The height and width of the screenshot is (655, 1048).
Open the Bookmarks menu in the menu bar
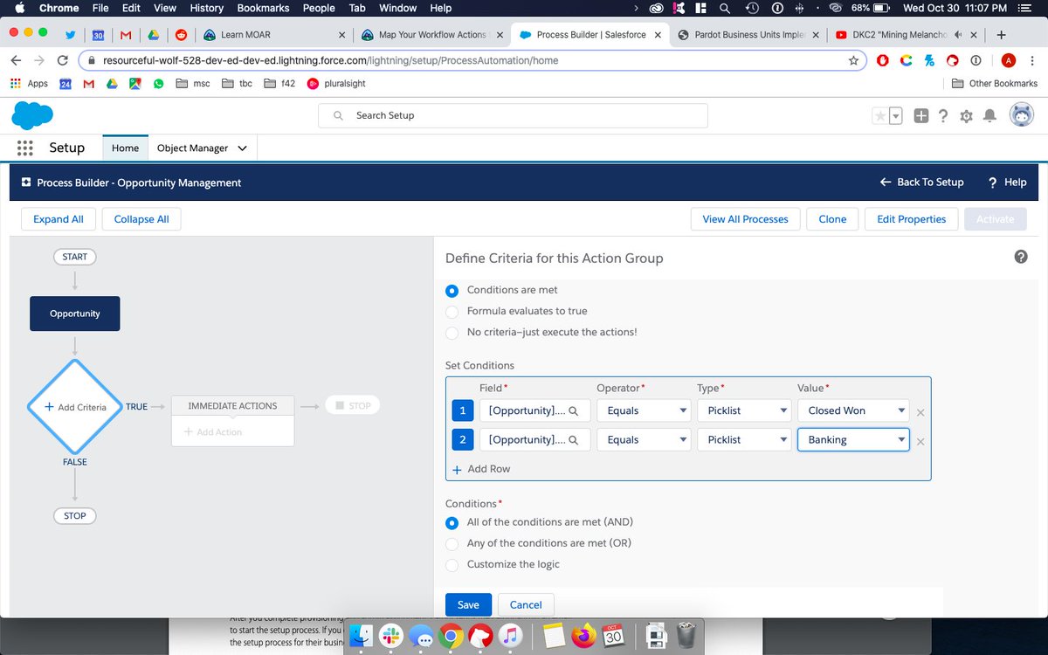tap(263, 8)
